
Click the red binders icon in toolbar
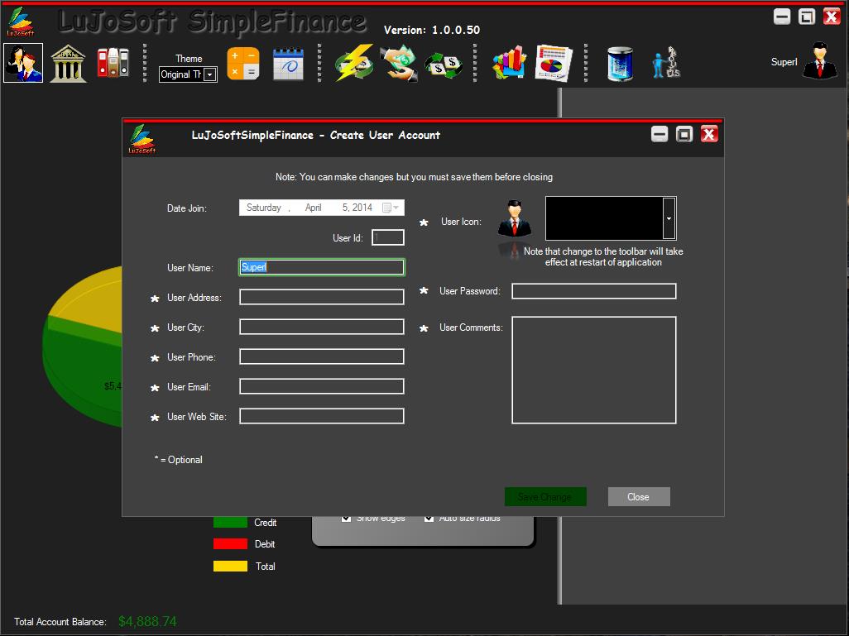pos(113,63)
